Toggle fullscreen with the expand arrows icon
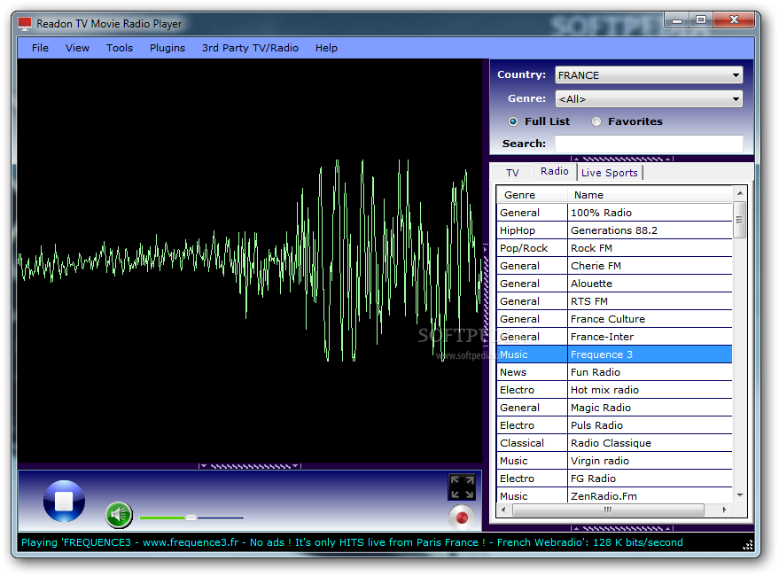779x576 pixels. click(462, 487)
